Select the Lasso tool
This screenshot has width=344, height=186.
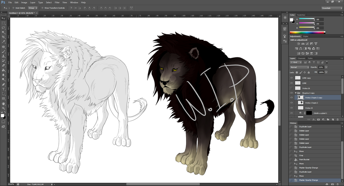tap(3, 28)
